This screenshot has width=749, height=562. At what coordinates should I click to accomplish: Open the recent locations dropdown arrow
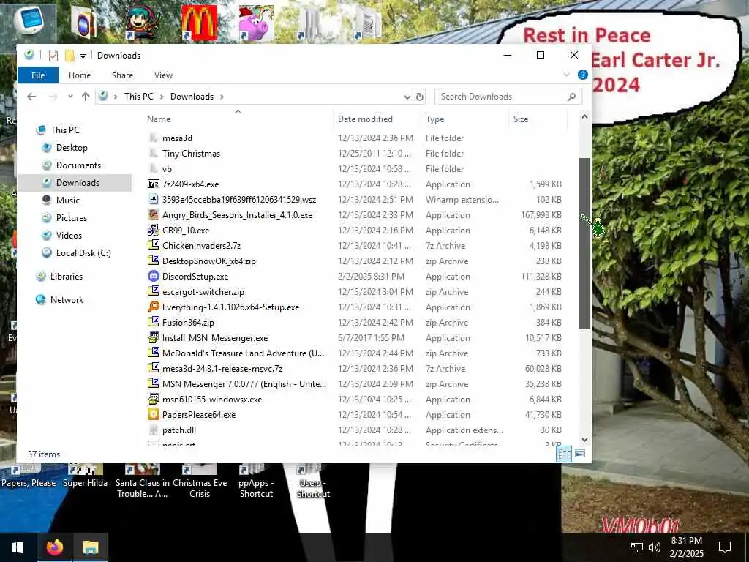point(70,97)
